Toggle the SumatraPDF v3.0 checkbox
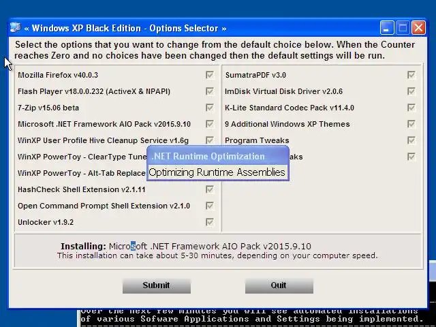The image size is (436, 327). pyautogui.click(x=411, y=75)
